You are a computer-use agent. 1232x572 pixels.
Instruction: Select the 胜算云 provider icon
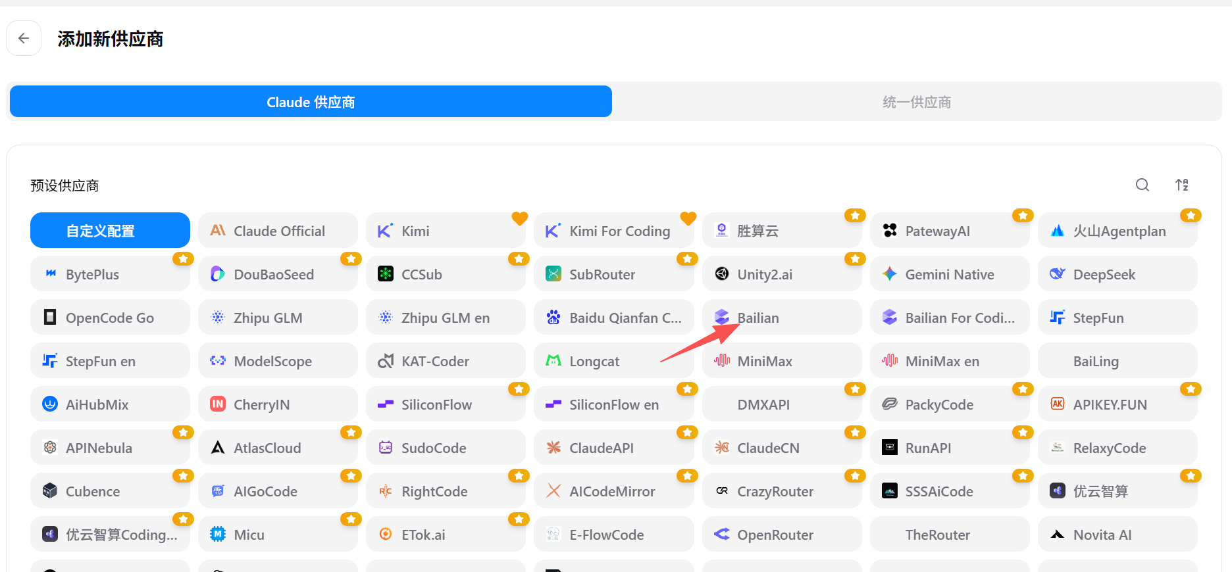coord(722,231)
